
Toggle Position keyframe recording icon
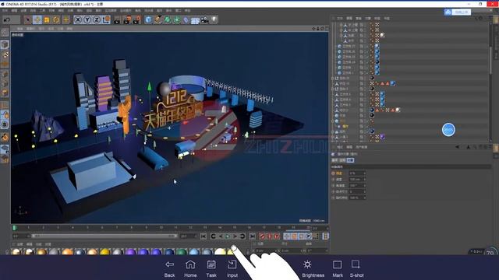click(x=287, y=236)
